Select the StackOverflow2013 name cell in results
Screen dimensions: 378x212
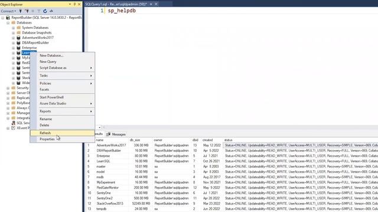(112, 204)
